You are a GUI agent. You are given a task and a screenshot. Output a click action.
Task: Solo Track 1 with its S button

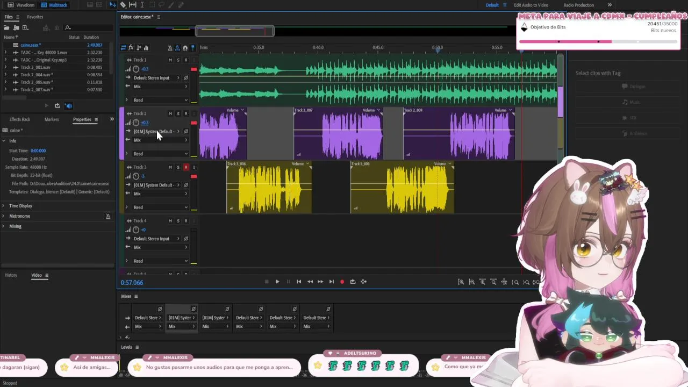[x=178, y=60]
